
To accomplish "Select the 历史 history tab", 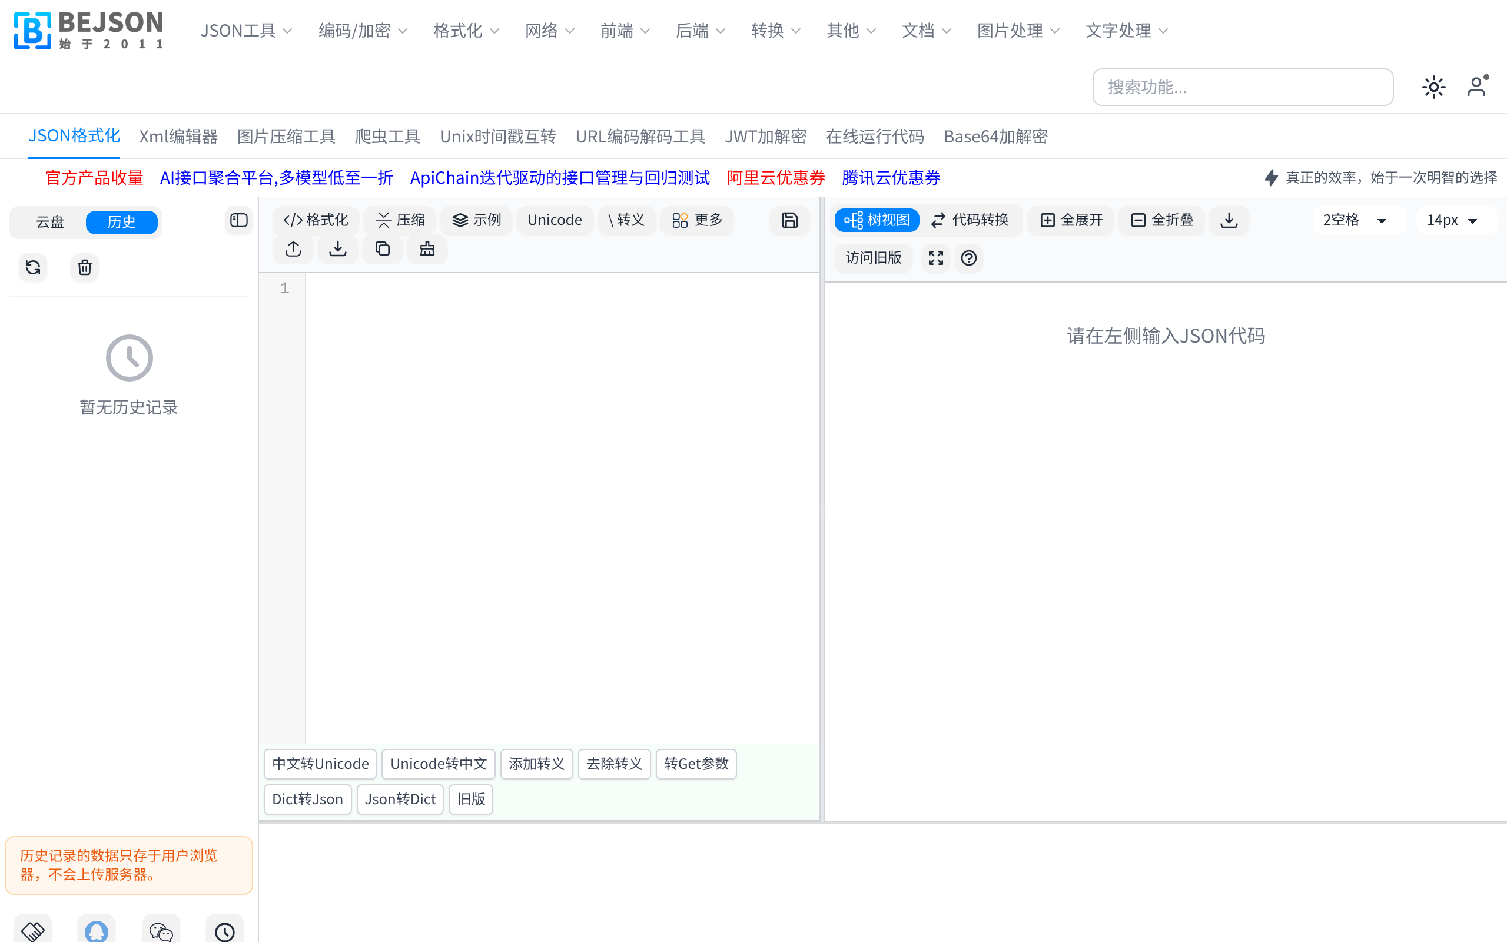I will (x=121, y=223).
